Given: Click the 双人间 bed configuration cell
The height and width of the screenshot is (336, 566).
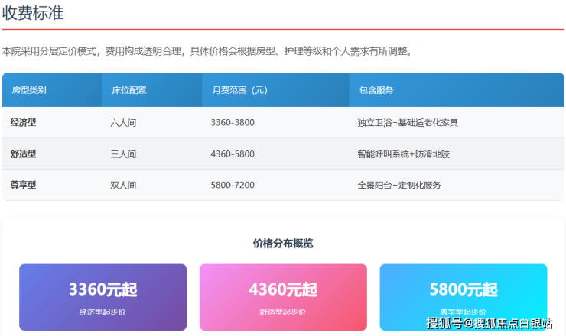Looking at the screenshot, I should point(123,185).
